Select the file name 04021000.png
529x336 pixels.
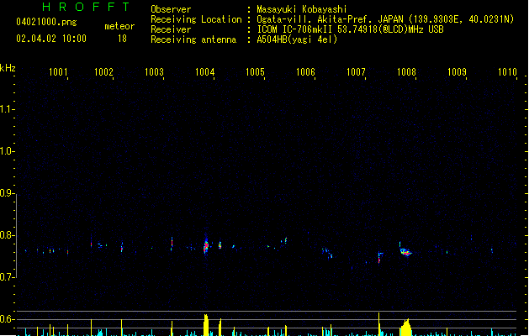click(x=46, y=22)
